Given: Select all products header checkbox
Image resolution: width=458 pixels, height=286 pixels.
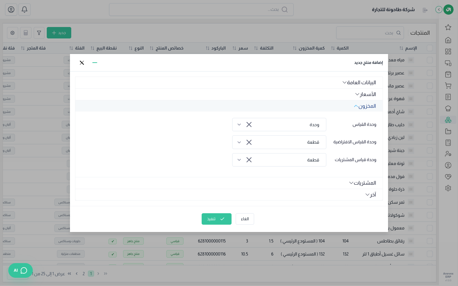Looking at the screenshot, I should (x=430, y=48).
